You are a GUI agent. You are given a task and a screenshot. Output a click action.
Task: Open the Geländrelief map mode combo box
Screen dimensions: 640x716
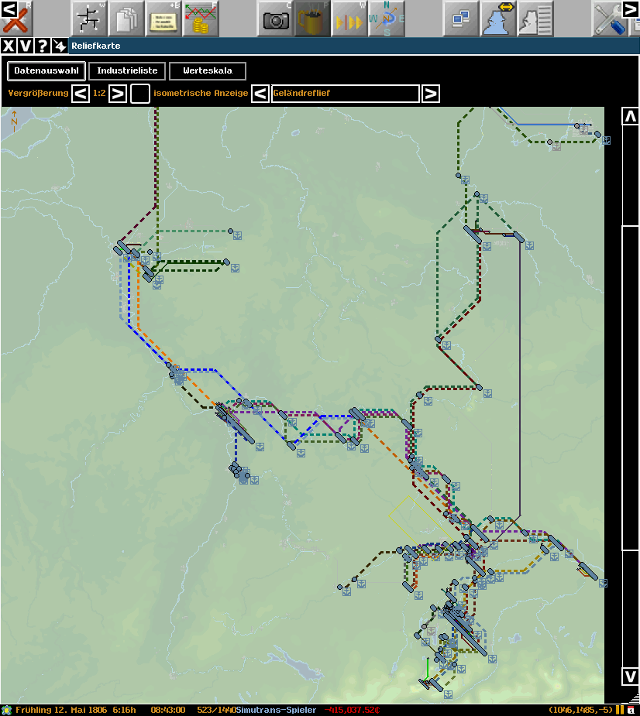345,94
